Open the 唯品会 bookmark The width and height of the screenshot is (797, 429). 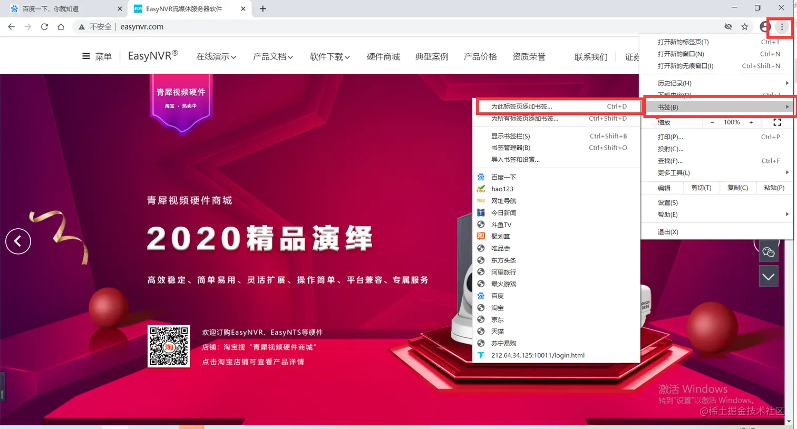(x=556, y=248)
